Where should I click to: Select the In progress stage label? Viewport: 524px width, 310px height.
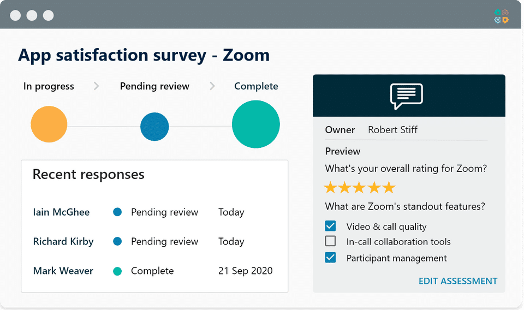[x=49, y=86]
